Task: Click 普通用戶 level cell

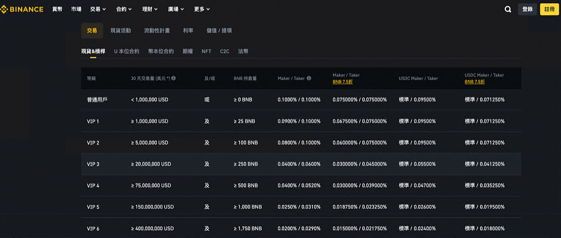Action: [97, 100]
